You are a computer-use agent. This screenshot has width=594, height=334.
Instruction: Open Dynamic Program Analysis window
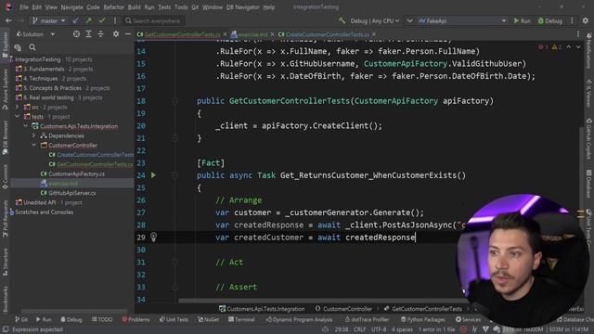299,319
